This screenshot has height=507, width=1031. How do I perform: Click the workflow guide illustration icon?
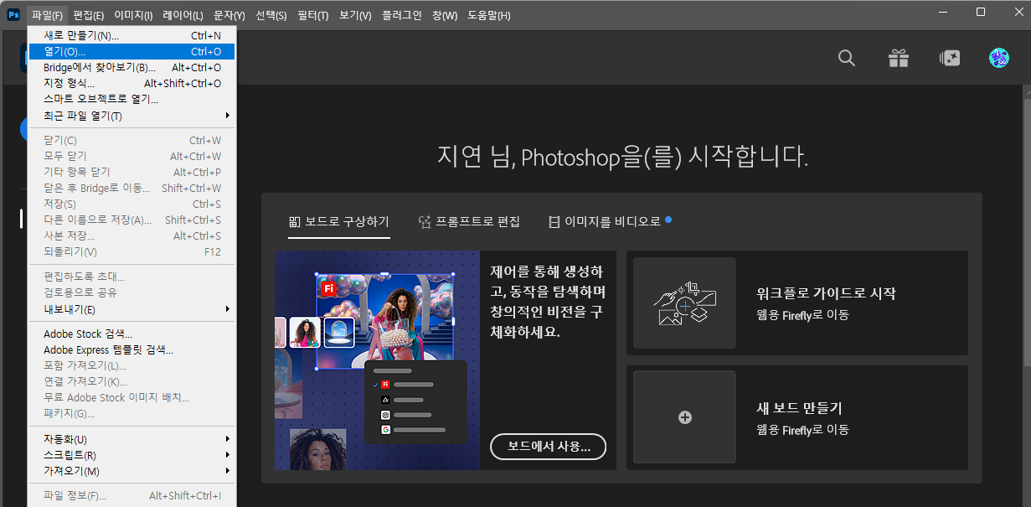tap(684, 303)
